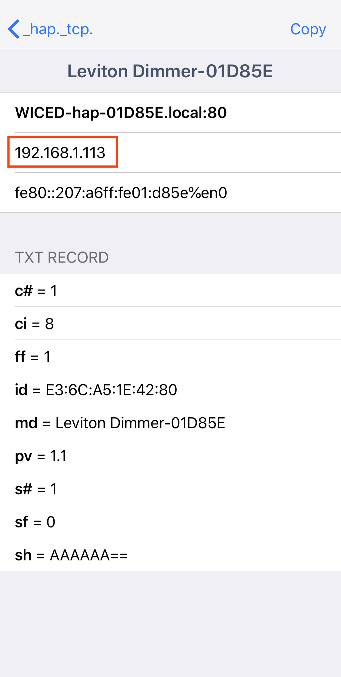Select the Leviton Dimmer-01D85E title
This screenshot has width=341, height=677.
pyautogui.click(x=170, y=71)
